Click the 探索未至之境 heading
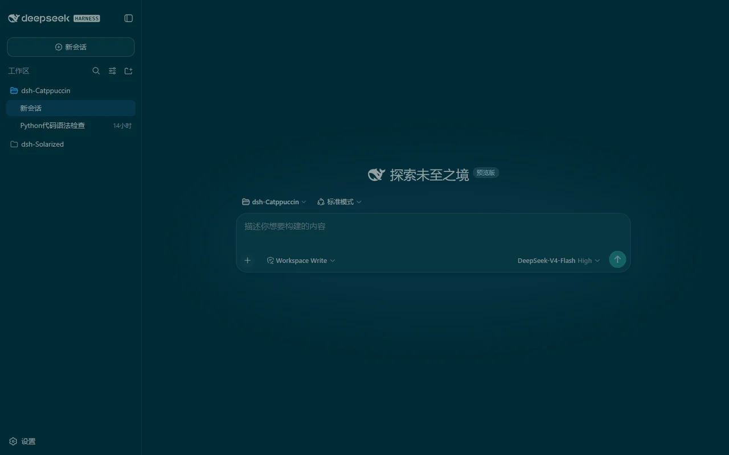 (x=429, y=175)
